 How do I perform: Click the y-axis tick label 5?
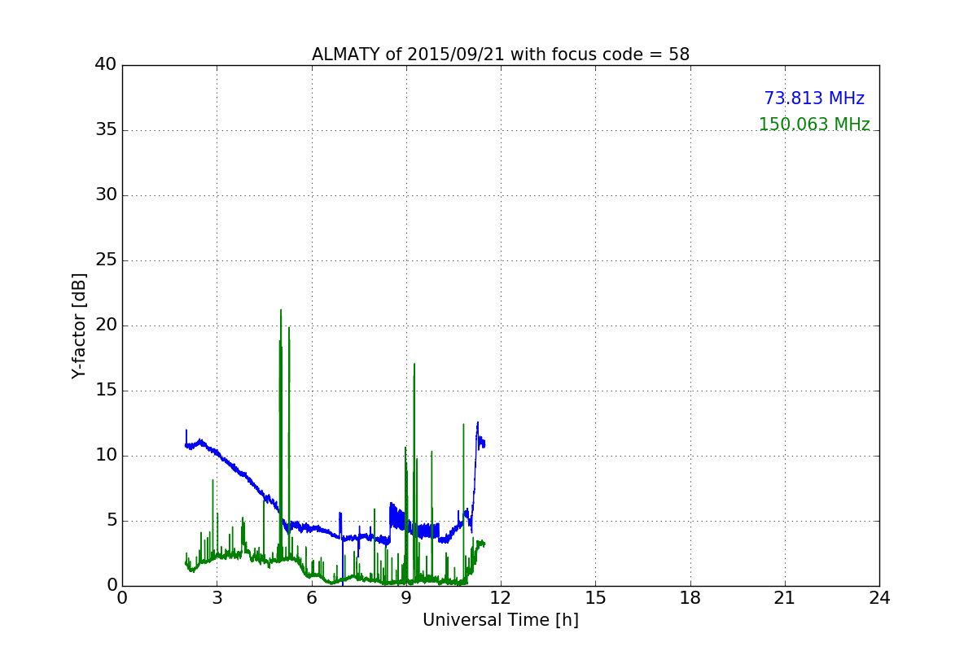(x=112, y=521)
